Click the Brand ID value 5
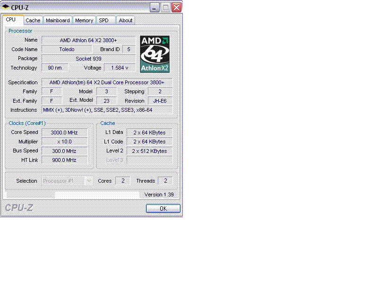This screenshot has height=284, width=378. pos(129,49)
